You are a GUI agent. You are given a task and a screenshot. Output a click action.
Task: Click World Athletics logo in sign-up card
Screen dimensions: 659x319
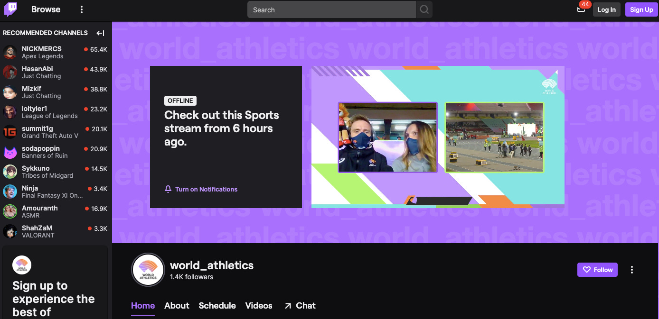click(x=22, y=265)
